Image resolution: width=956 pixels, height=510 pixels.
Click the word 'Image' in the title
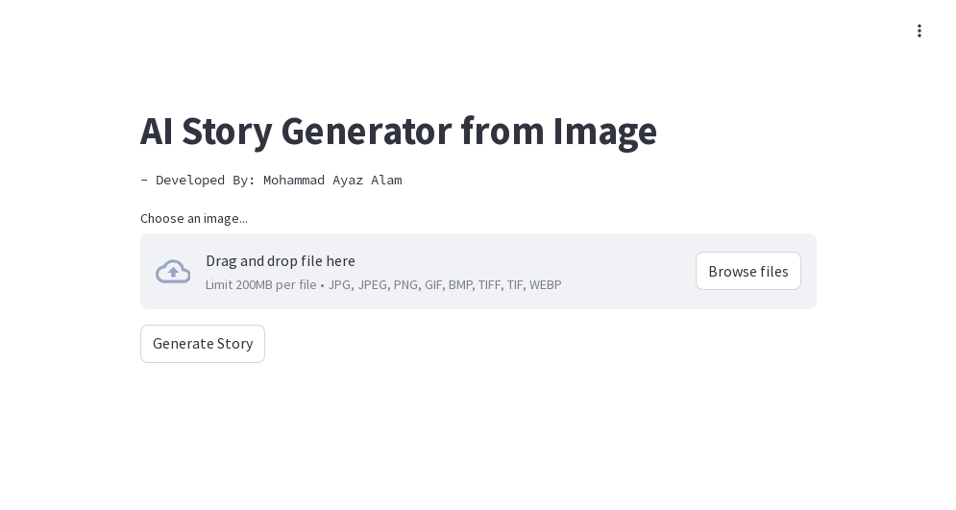coord(604,132)
